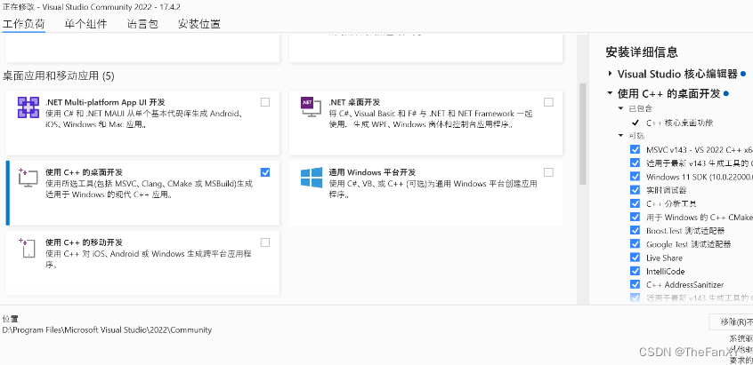Collapse the 可选 group arrow
This screenshot has width=753, height=365.
point(621,136)
